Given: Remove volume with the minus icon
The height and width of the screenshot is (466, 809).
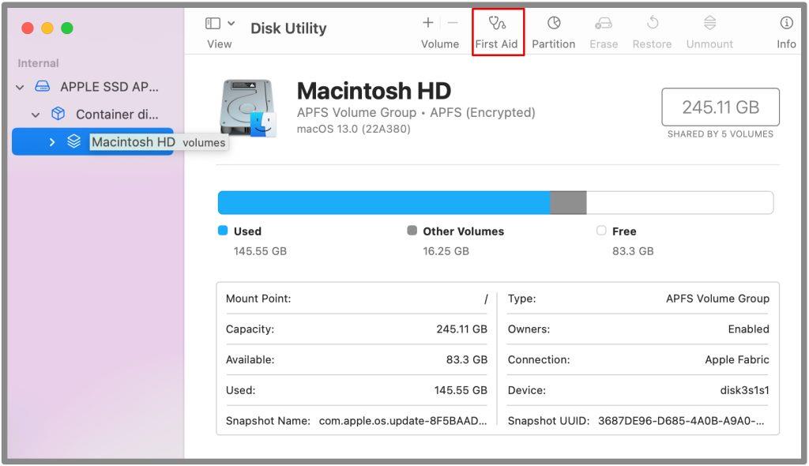Looking at the screenshot, I should (x=453, y=23).
